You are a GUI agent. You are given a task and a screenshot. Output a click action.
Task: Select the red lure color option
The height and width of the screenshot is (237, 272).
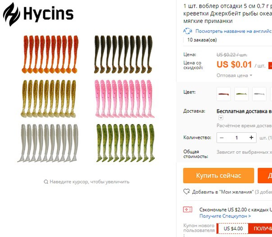coord(224,94)
